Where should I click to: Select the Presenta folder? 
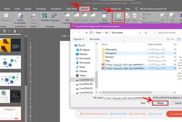[x=109, y=57]
